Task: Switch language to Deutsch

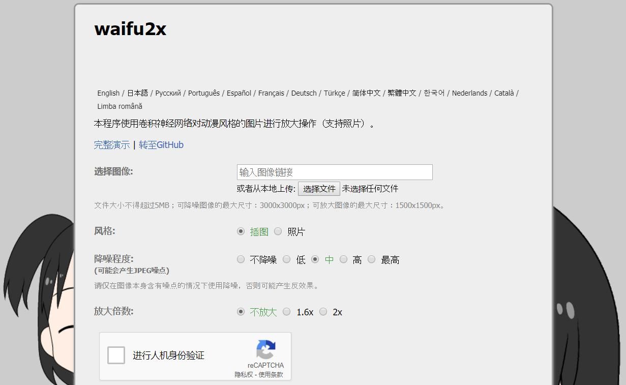Action: click(304, 93)
